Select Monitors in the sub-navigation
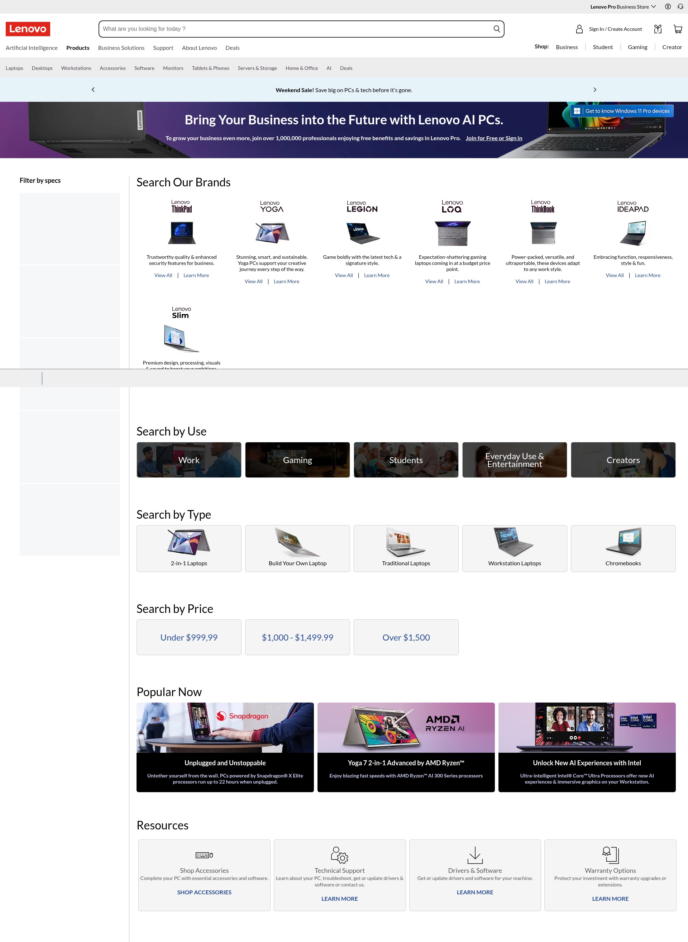688x942 pixels. pyautogui.click(x=173, y=68)
